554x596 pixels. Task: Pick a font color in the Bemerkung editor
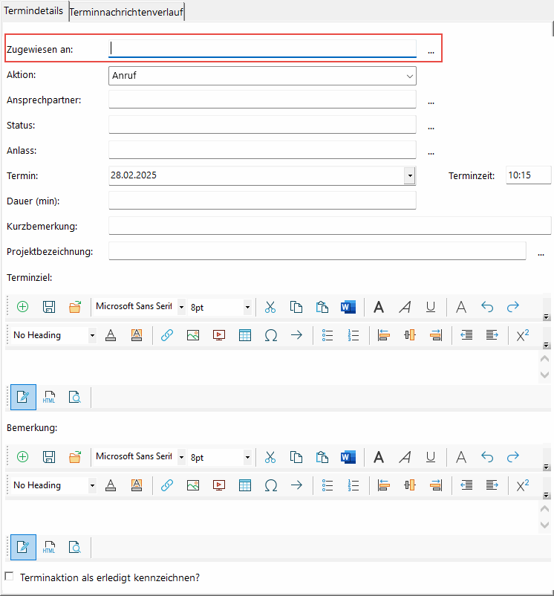111,485
